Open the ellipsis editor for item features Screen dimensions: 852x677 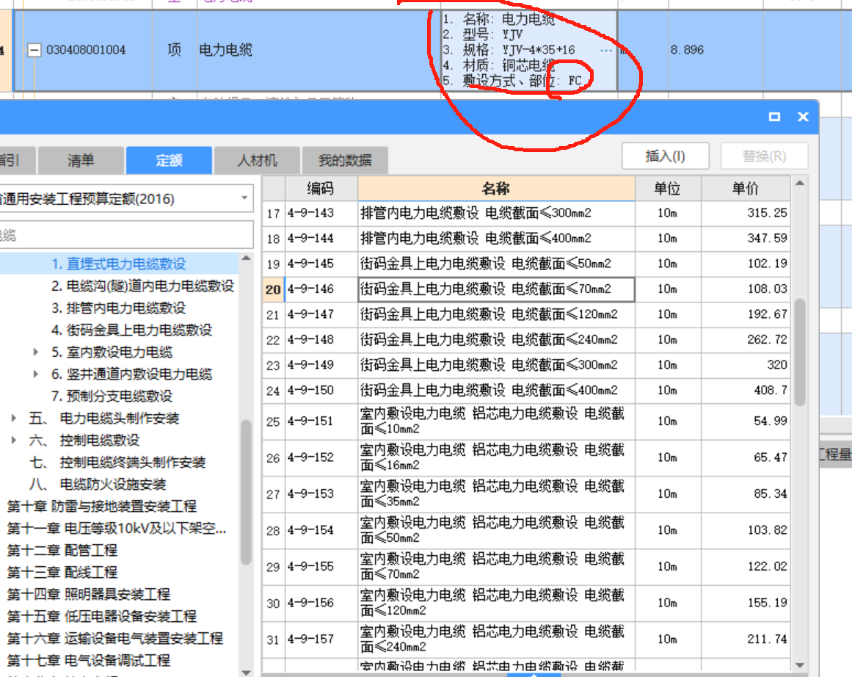tap(606, 51)
